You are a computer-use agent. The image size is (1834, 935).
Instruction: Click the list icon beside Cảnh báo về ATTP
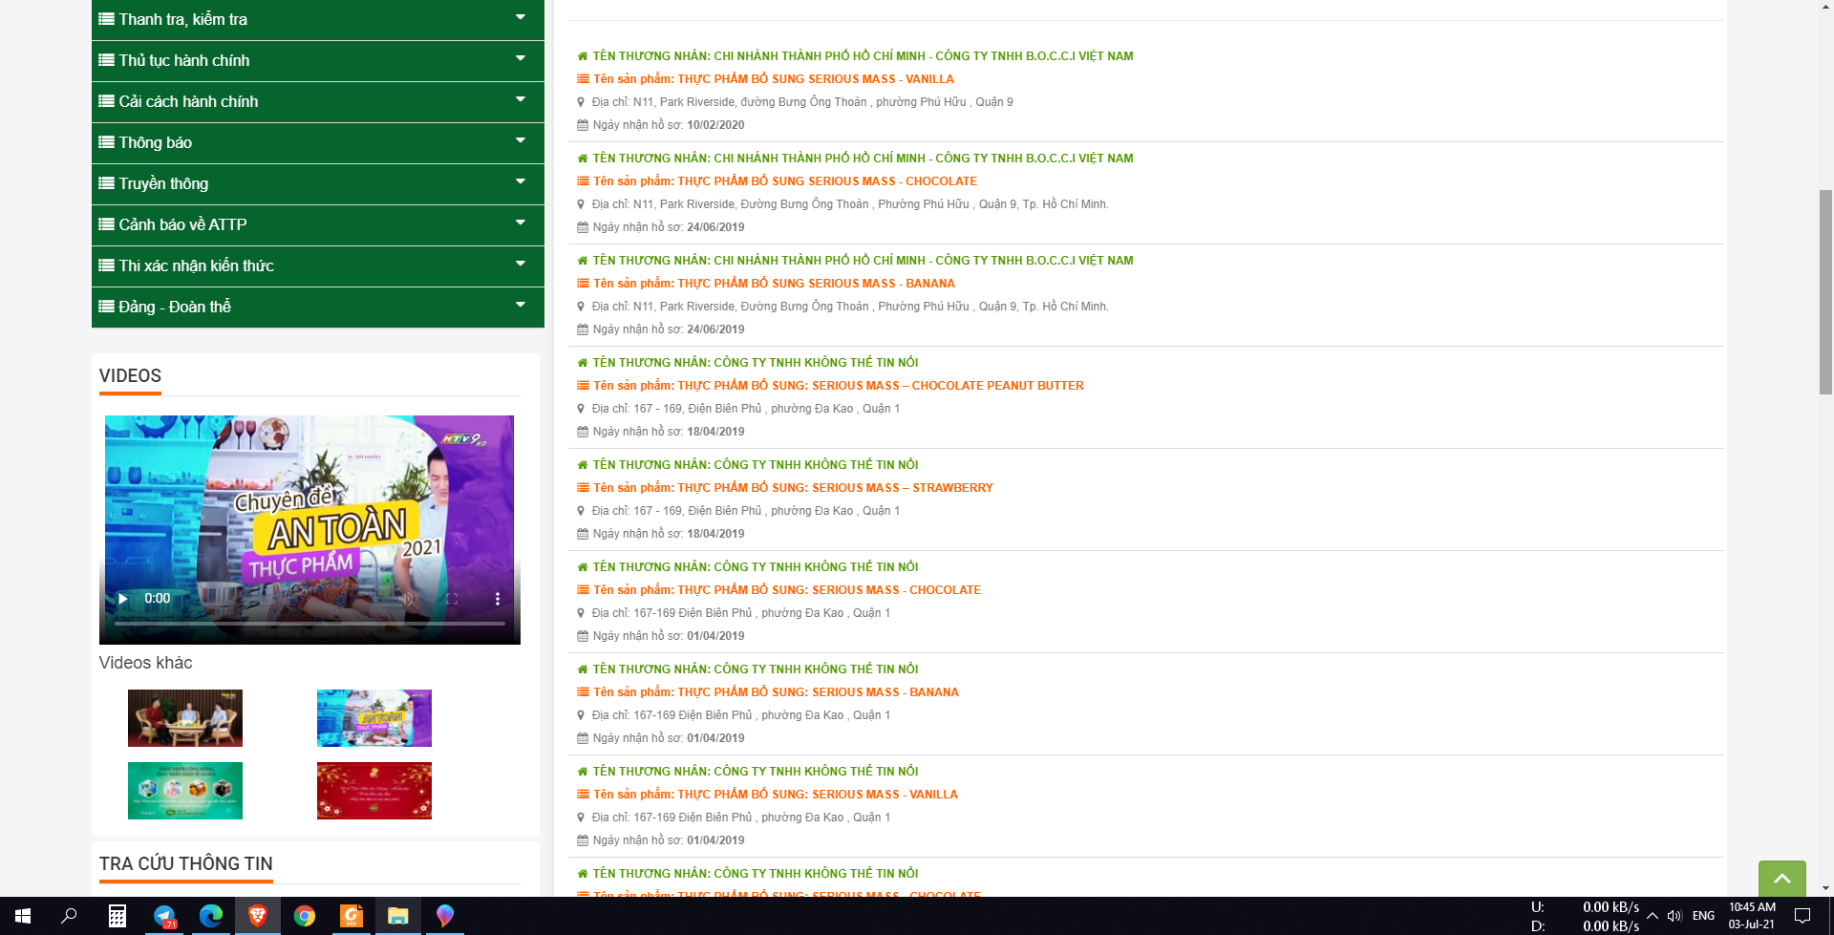coord(106,224)
